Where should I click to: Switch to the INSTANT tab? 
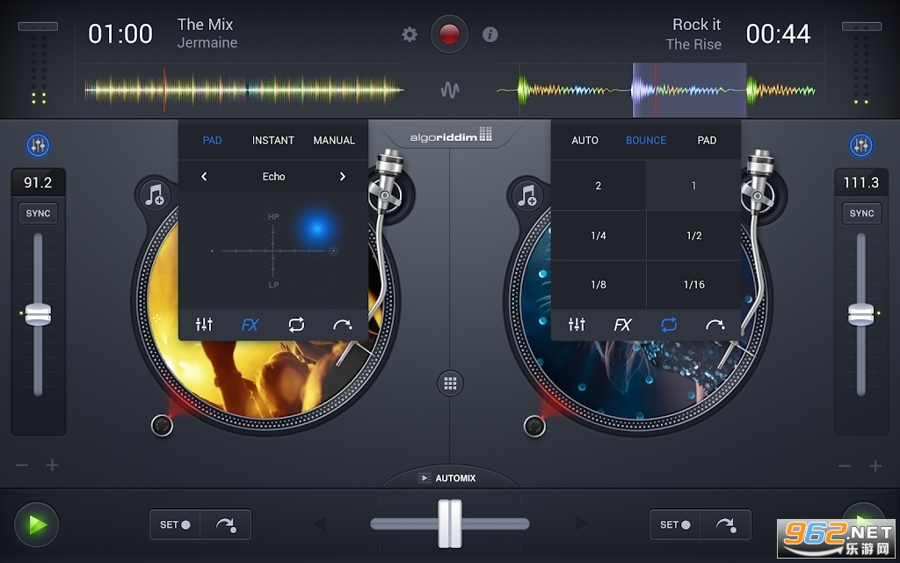[x=273, y=140]
